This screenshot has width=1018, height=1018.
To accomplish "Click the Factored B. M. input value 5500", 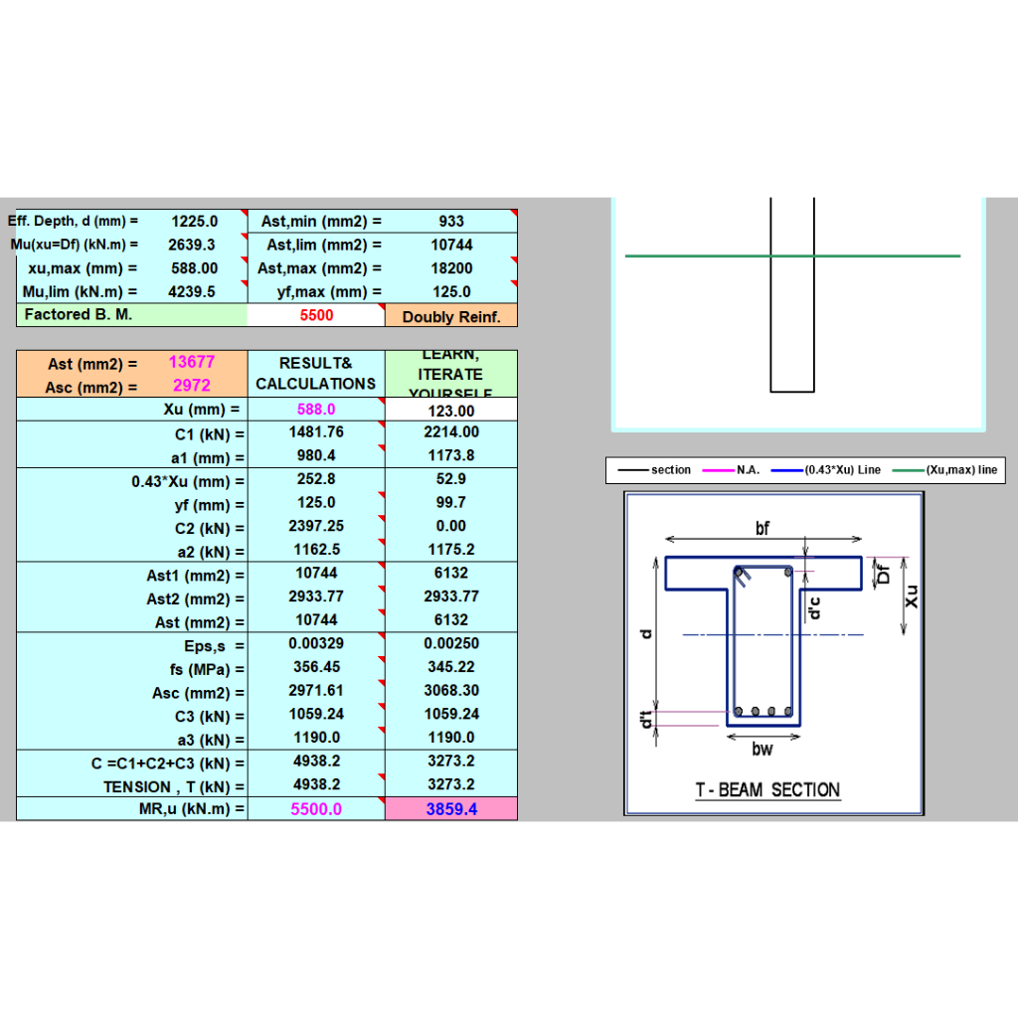I will click(x=316, y=315).
